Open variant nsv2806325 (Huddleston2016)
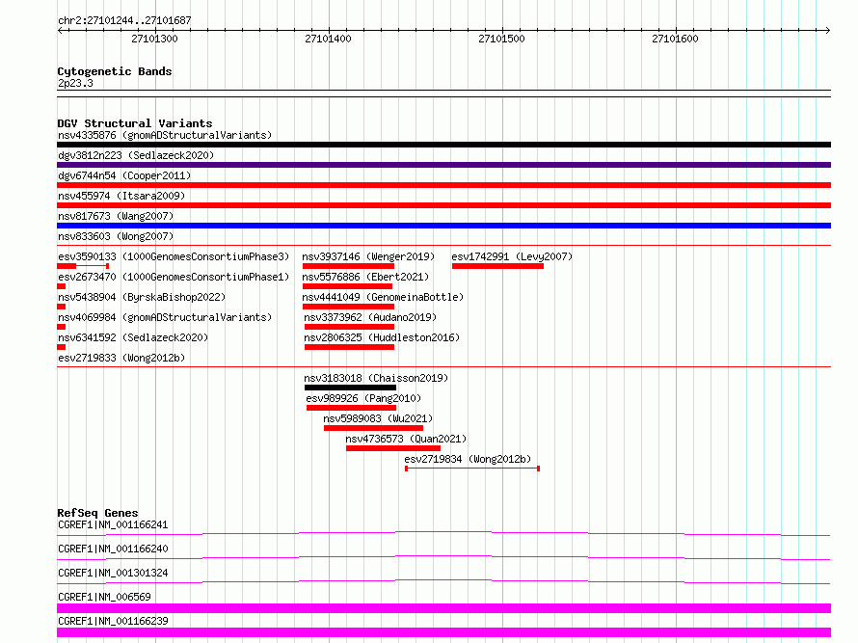858x643 pixels. click(x=382, y=337)
